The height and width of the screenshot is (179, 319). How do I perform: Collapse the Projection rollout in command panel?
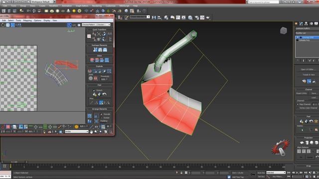coord(308,138)
